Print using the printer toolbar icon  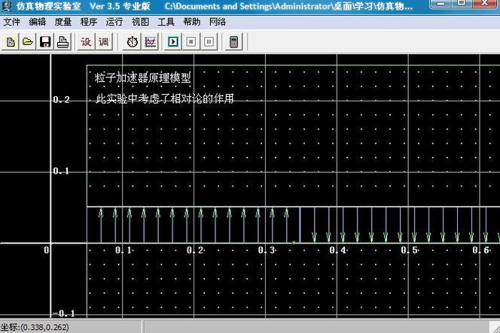(x=62, y=41)
